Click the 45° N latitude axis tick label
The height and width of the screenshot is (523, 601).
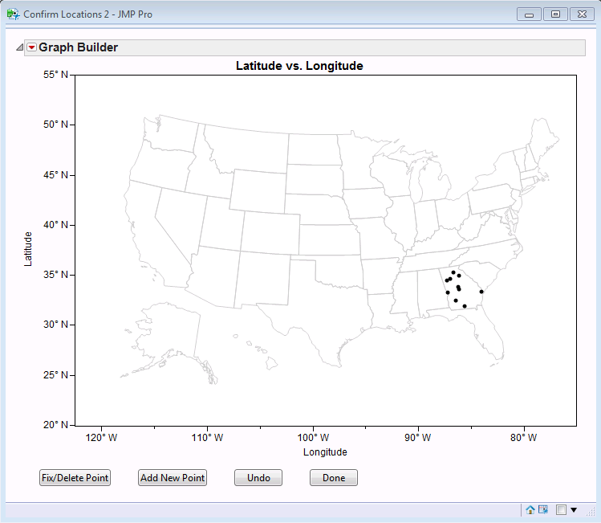tap(55, 175)
